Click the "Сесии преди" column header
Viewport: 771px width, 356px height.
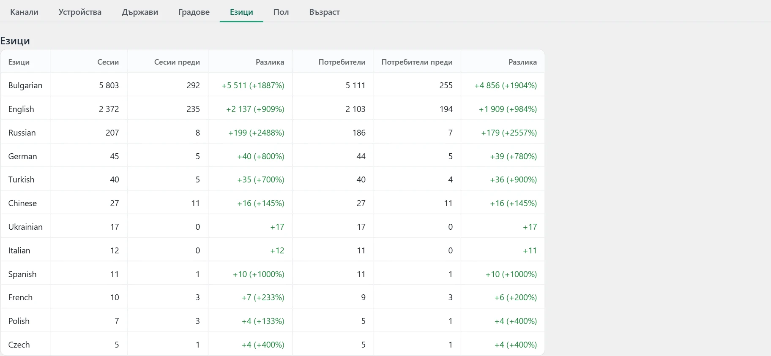tap(177, 62)
